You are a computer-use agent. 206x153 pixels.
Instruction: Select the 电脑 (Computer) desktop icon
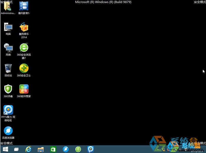[8, 29]
